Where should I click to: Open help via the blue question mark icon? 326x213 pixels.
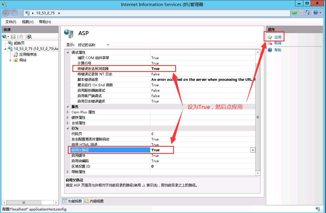click(316, 13)
